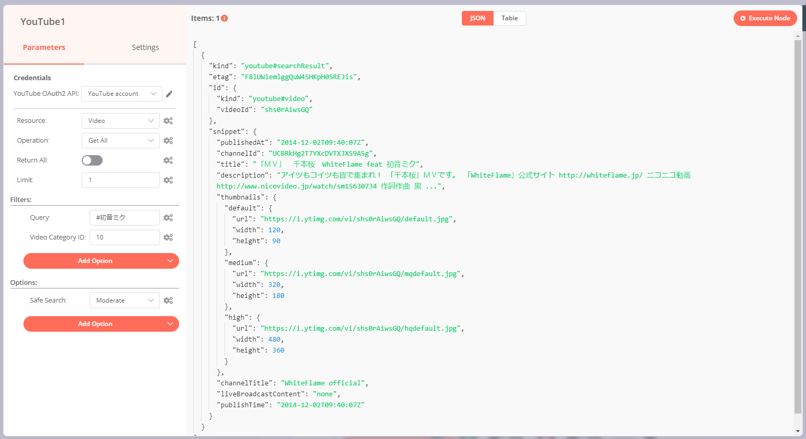Open gear options for Video Category ID
The height and width of the screenshot is (439, 806).
coord(168,237)
